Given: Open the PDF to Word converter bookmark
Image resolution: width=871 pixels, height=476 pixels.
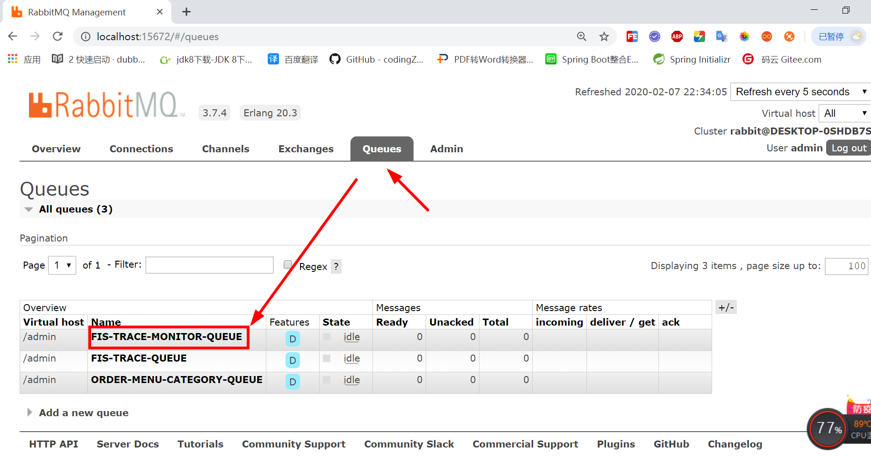Looking at the screenshot, I should [x=485, y=59].
